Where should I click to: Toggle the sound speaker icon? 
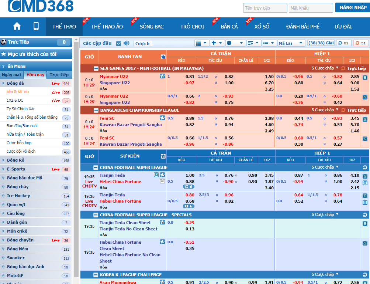coord(127,43)
